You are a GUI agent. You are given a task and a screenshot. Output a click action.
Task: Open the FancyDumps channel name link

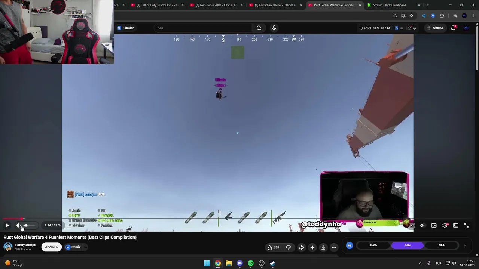pyautogui.click(x=25, y=245)
